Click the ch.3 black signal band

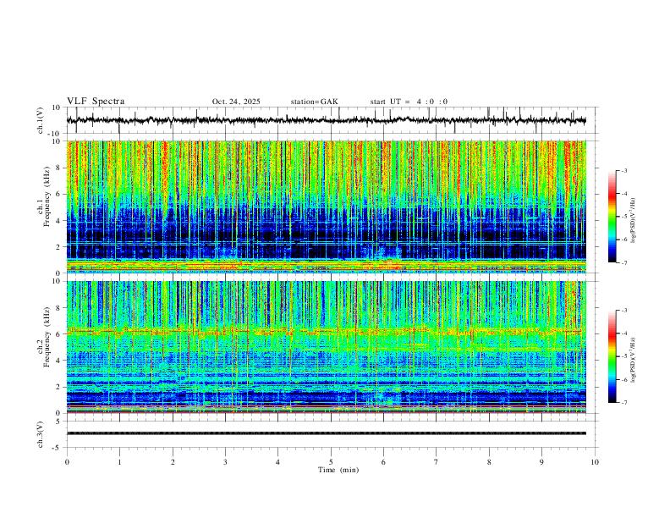click(326, 433)
